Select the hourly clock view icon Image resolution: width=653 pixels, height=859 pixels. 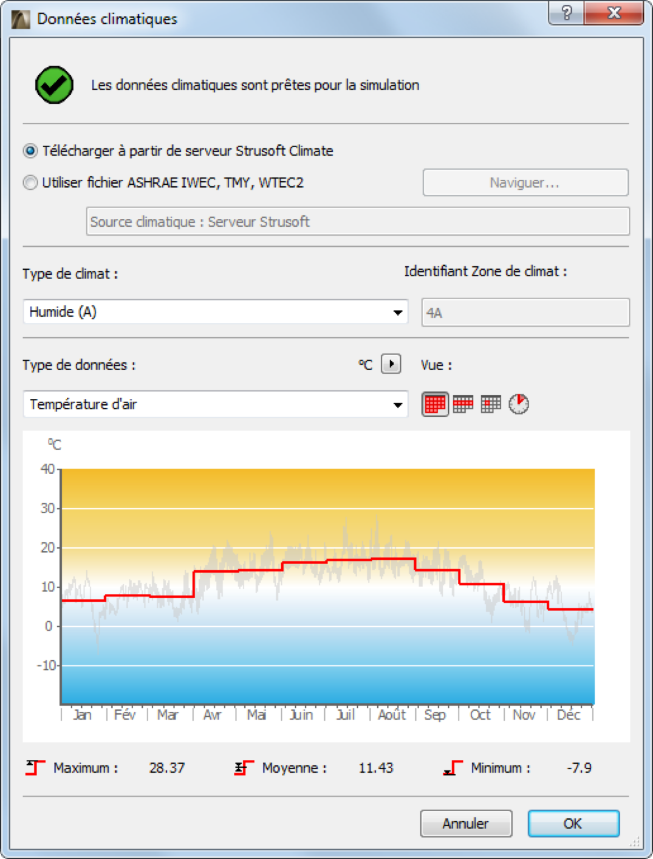(519, 404)
